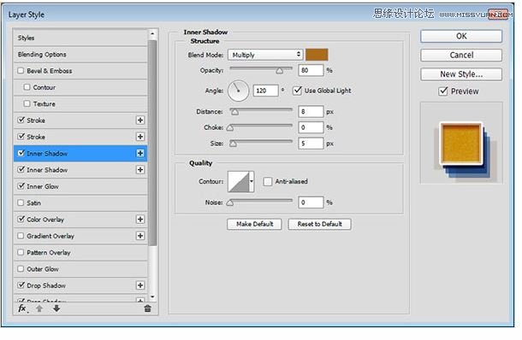Select the Outer Glow effect row
Image resolution: width=522 pixels, height=340 pixels.
tap(80, 269)
